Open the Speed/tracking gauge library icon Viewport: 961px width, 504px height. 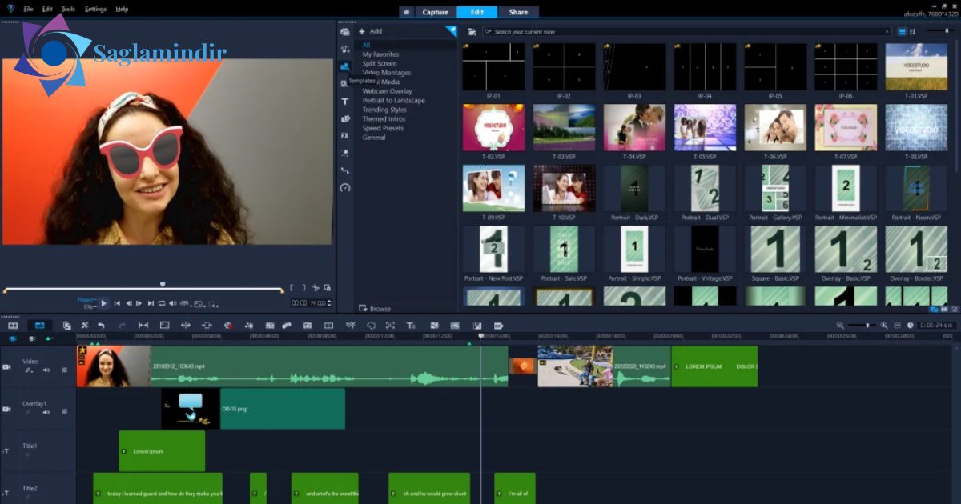(345, 188)
